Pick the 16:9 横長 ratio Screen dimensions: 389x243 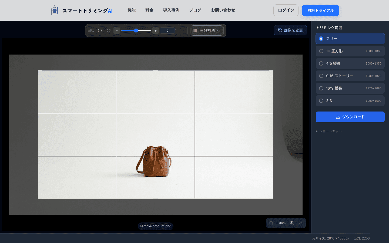(350, 88)
